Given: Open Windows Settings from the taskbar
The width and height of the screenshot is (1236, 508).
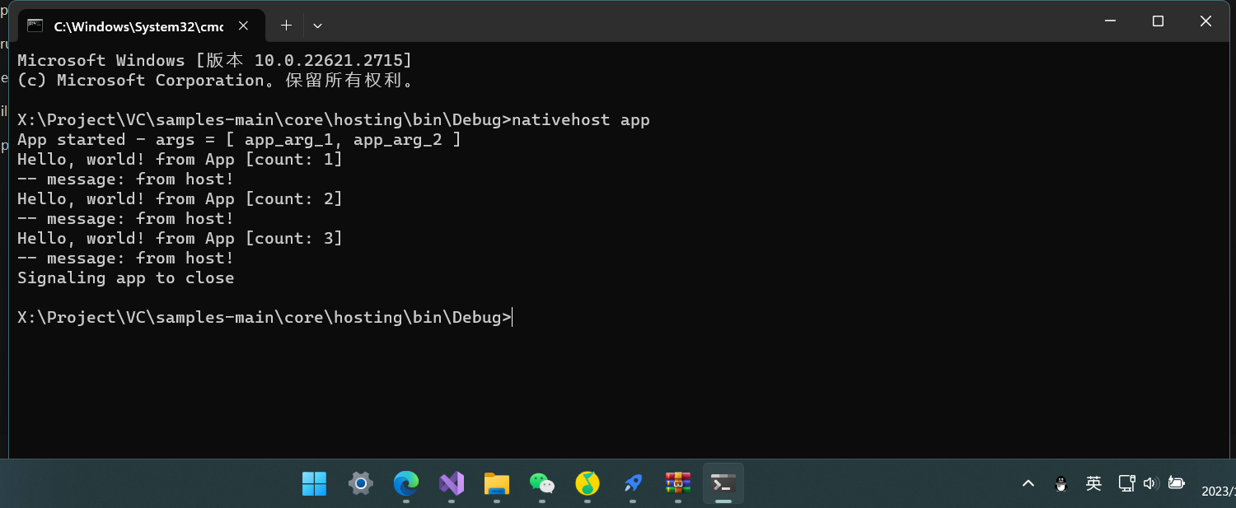Looking at the screenshot, I should (360, 483).
